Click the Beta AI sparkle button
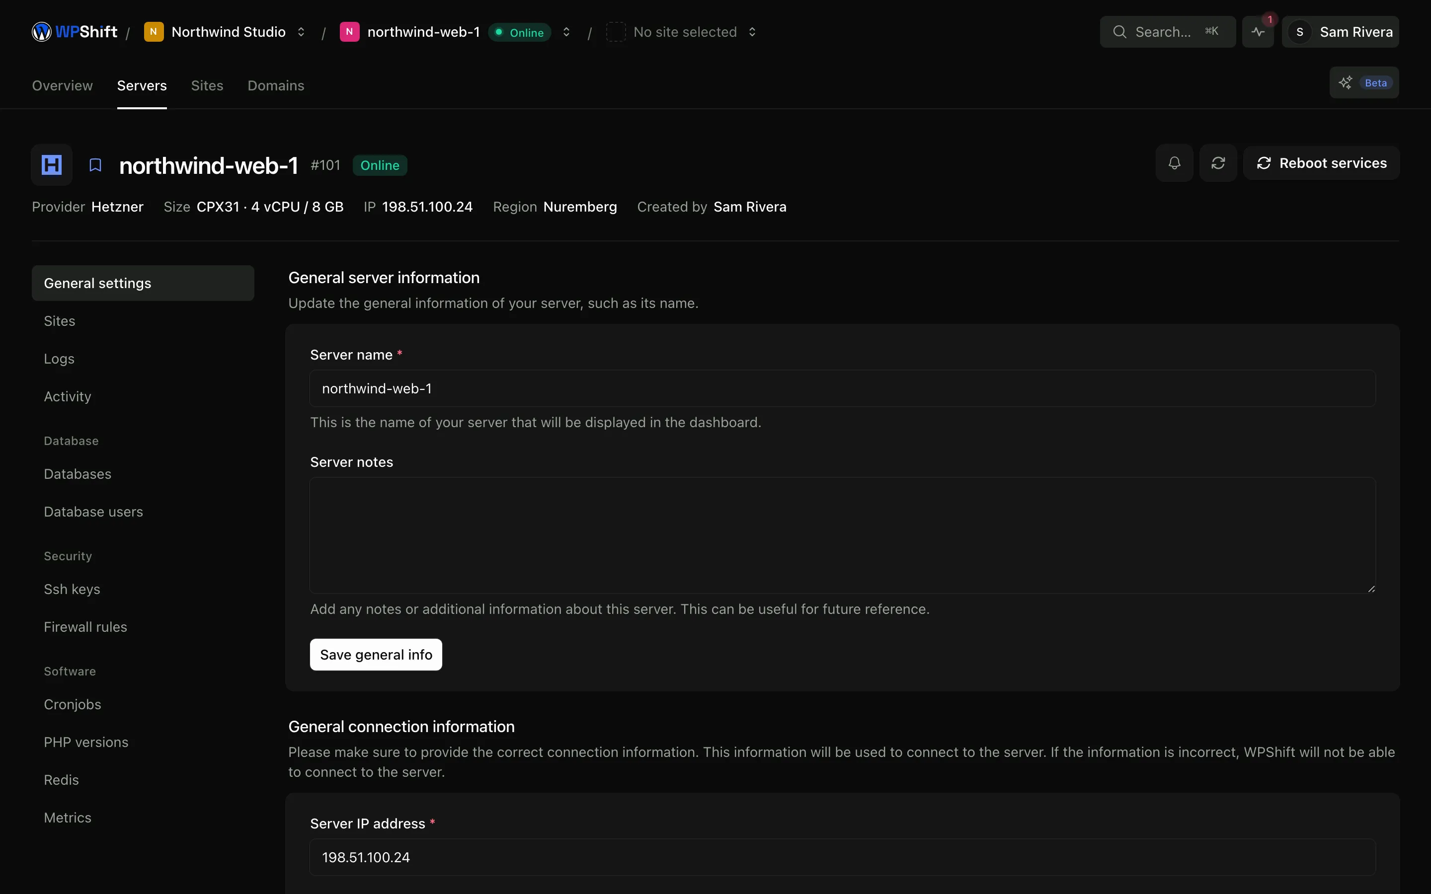This screenshot has width=1431, height=894. [1363, 83]
